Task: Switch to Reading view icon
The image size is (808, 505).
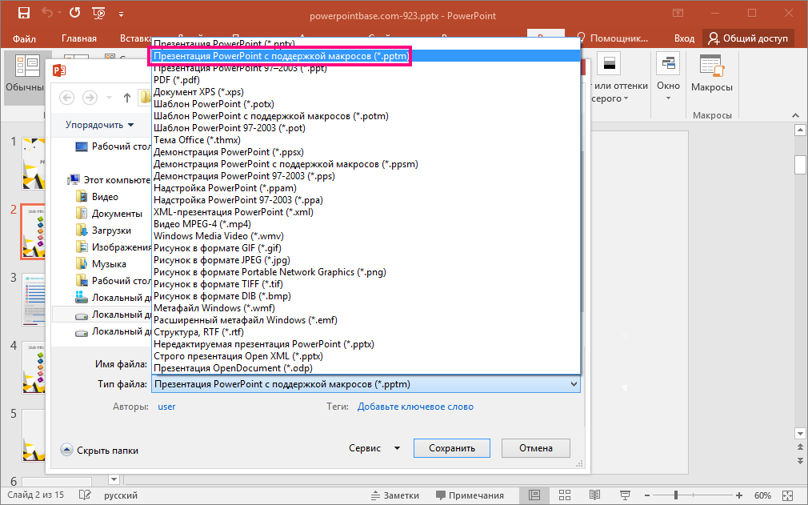Action: 594,495
